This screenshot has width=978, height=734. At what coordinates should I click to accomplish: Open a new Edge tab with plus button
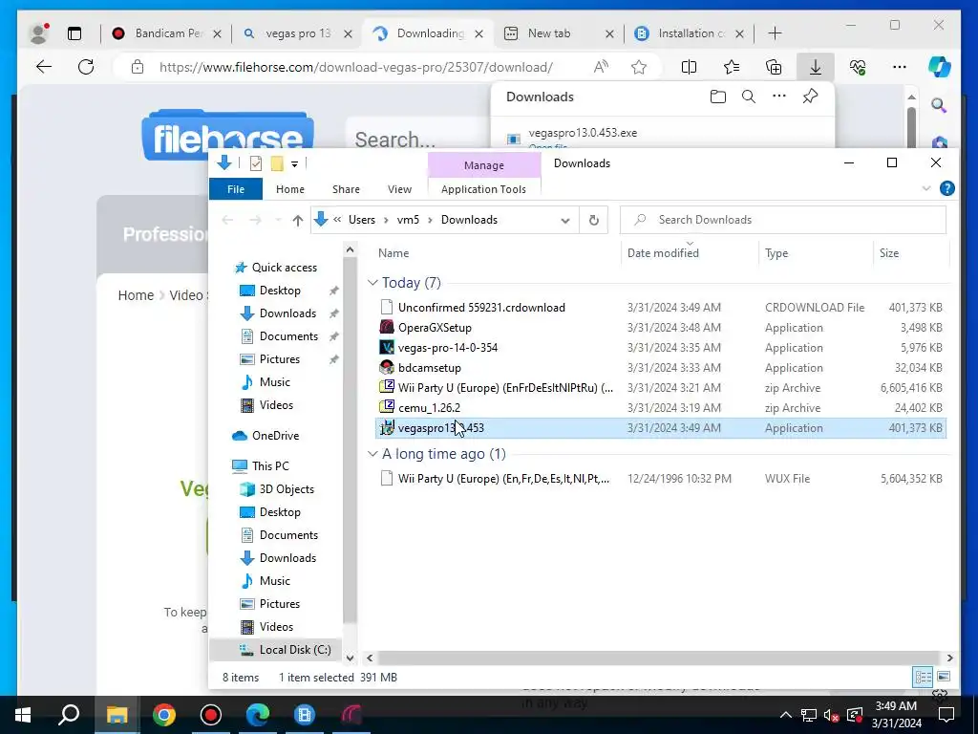point(775,33)
